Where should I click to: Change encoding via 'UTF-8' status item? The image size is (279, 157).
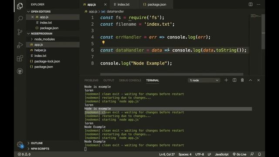(200, 154)
